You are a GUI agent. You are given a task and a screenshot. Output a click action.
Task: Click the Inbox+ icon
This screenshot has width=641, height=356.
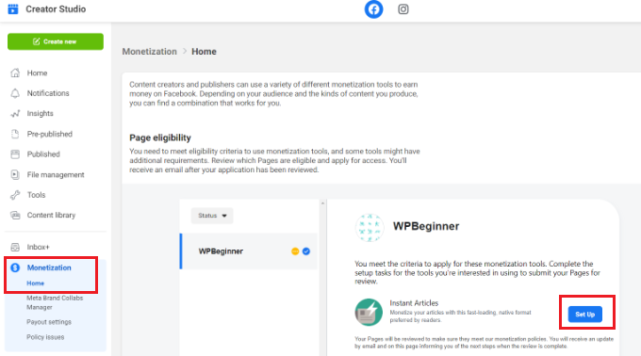click(15, 247)
